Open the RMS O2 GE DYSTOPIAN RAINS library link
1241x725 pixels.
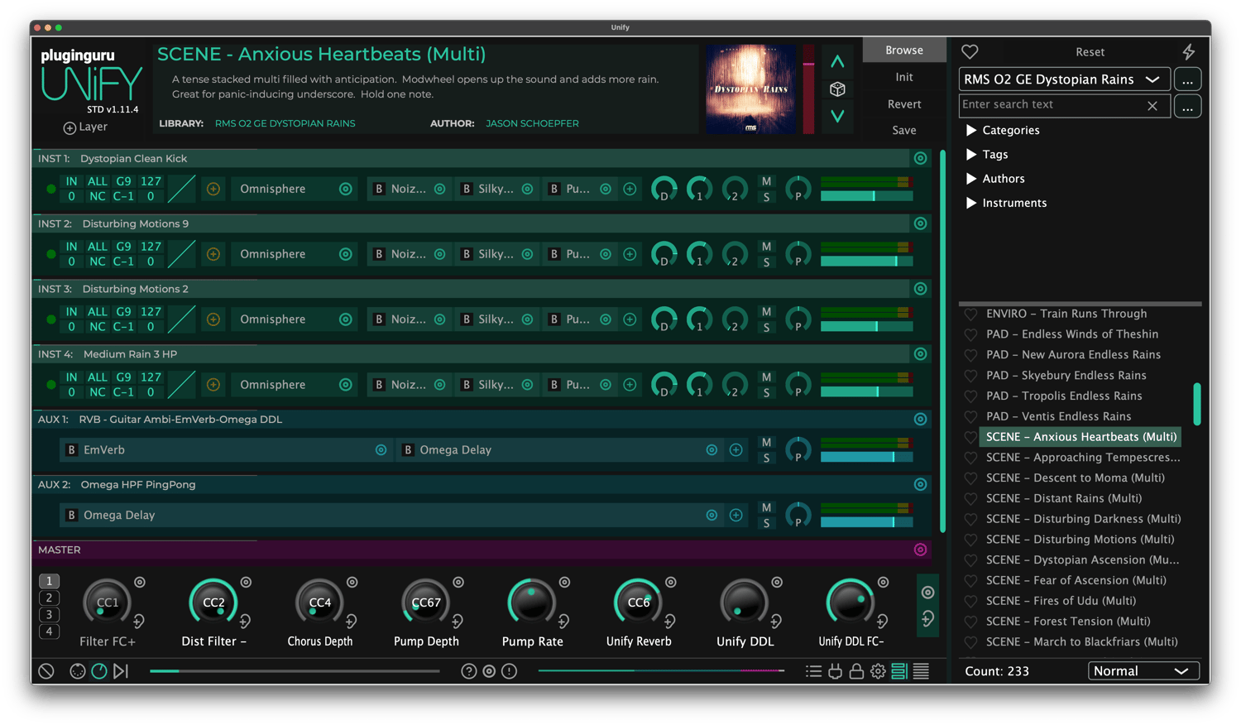coord(285,123)
